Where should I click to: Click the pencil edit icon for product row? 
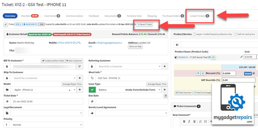pyautogui.click(x=241, y=57)
